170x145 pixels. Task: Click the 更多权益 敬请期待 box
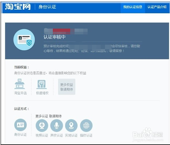[67, 87]
